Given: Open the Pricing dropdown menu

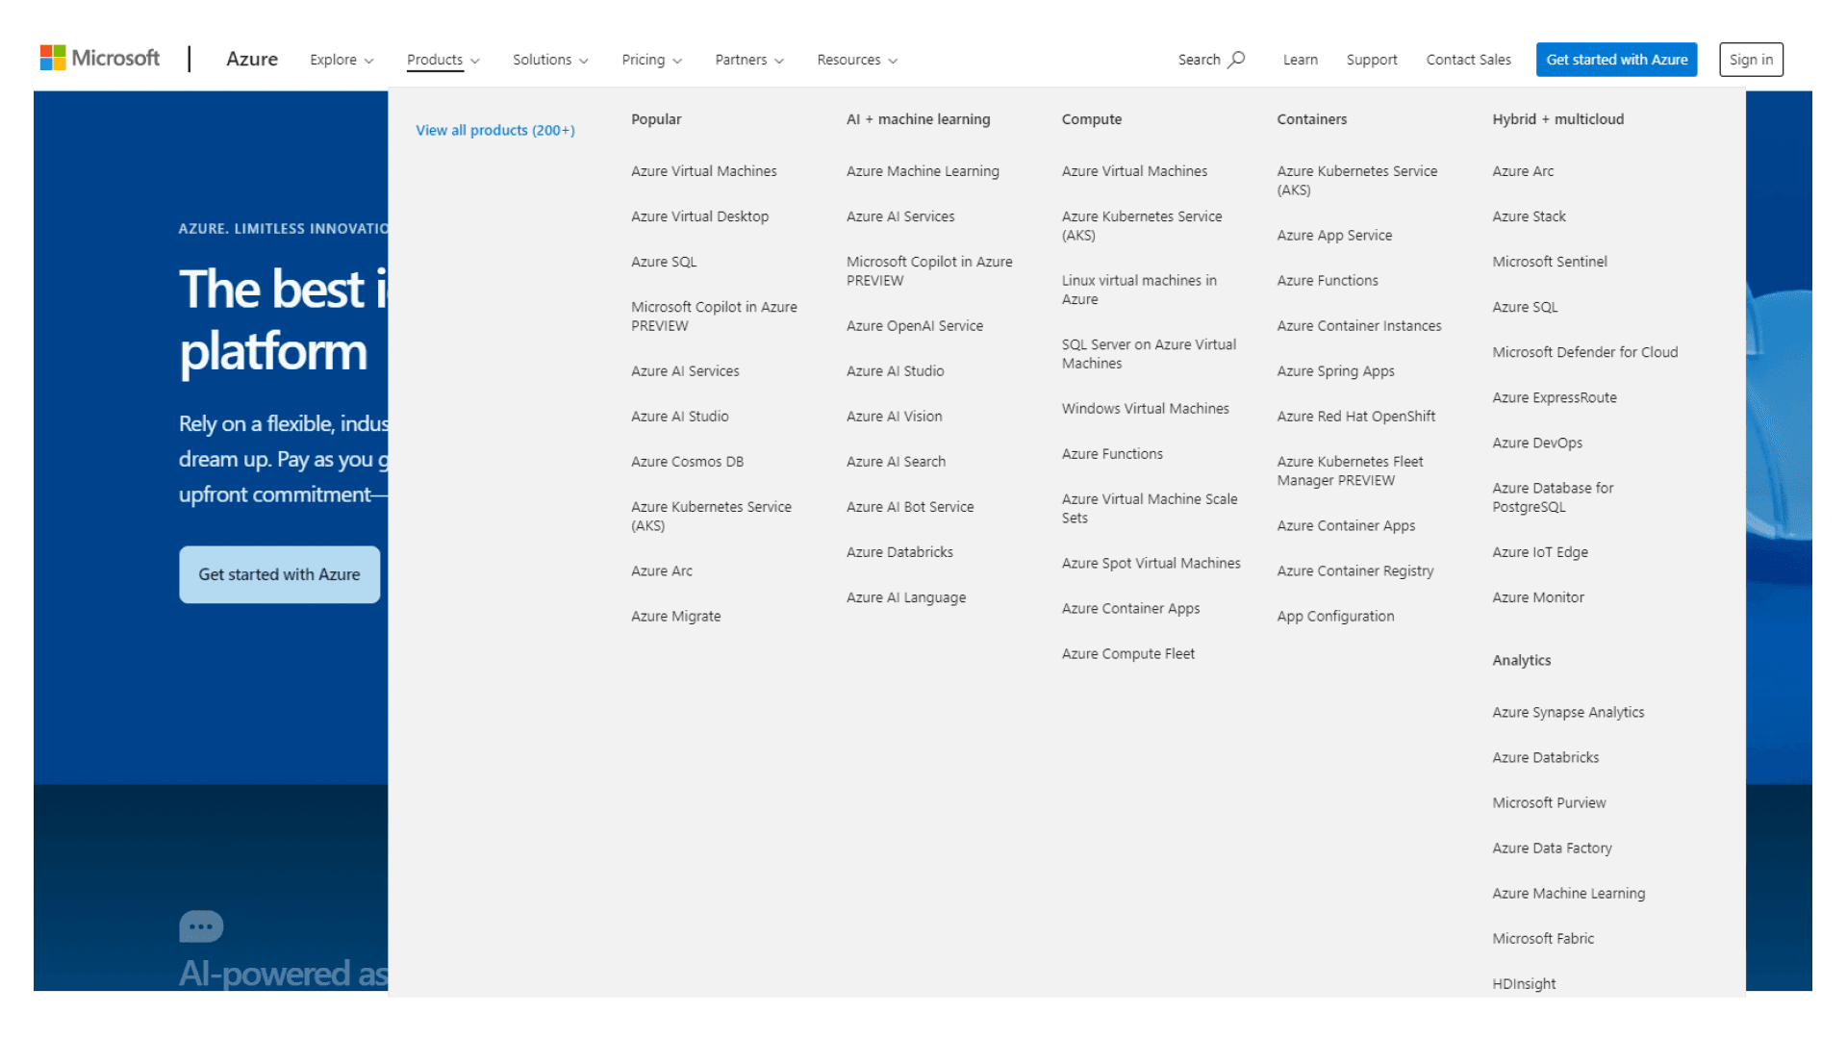Looking at the screenshot, I should (651, 60).
